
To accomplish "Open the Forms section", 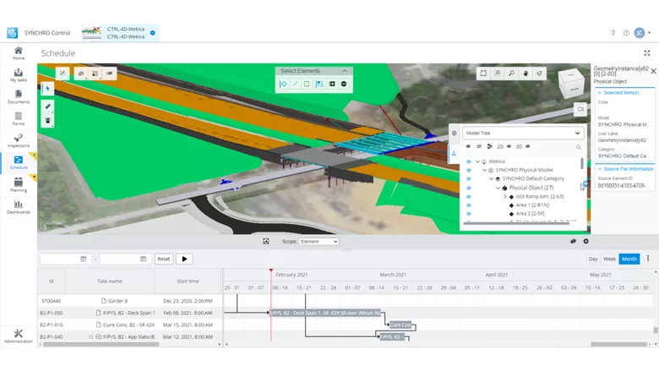I will click(x=18, y=118).
